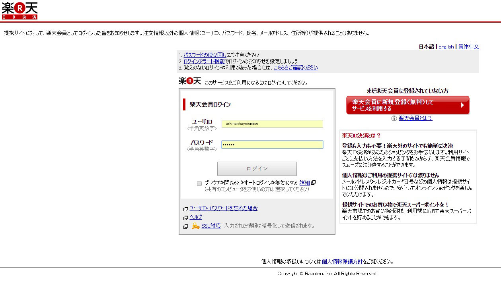Click Copyright Rakuten, Inc. footer text
501x282 pixels.
328,274
